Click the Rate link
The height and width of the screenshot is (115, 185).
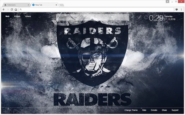point(144,110)
